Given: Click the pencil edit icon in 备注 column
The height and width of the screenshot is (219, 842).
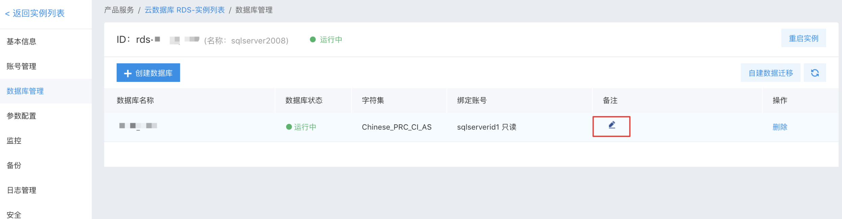Looking at the screenshot, I should tap(612, 125).
